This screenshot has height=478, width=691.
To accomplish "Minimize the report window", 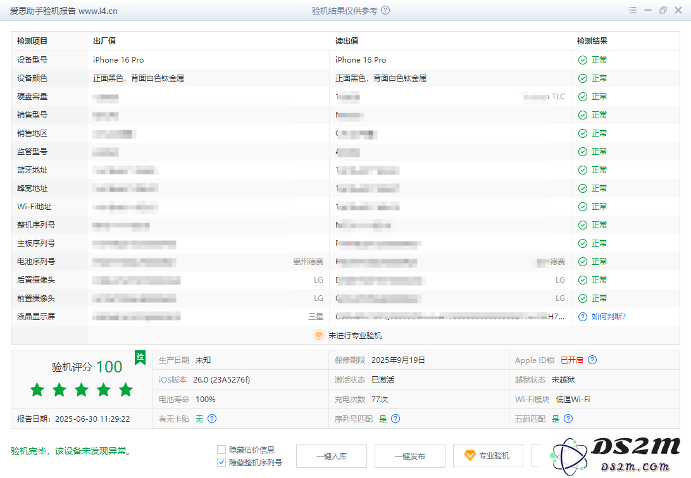I will click(648, 10).
